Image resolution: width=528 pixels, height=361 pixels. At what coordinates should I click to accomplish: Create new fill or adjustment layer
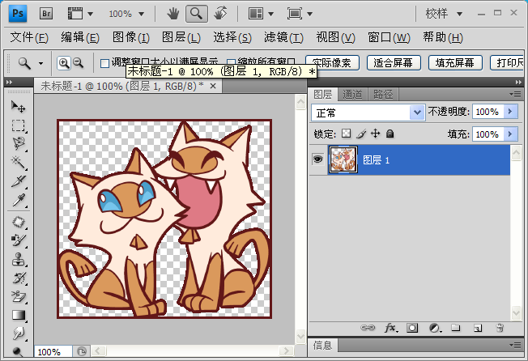pos(434,328)
